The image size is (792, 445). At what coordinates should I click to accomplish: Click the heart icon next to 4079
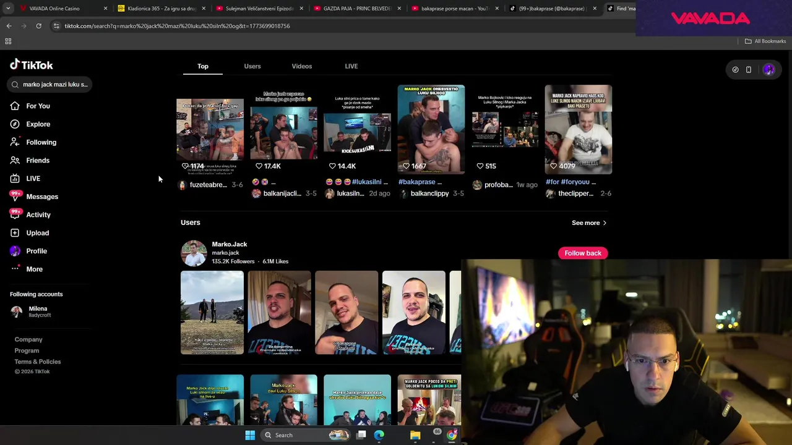(553, 166)
